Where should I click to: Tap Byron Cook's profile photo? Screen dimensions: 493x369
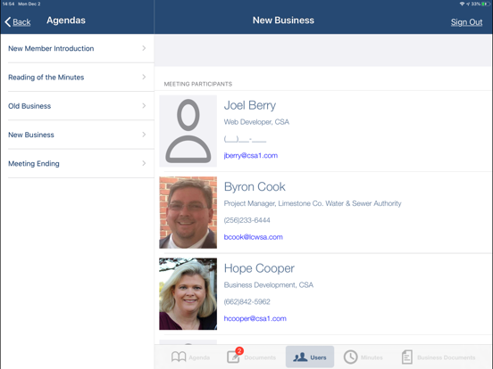[188, 212]
